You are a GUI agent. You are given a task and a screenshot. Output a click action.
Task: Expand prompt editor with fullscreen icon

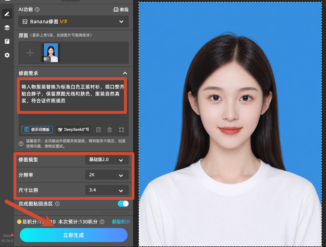click(121, 130)
